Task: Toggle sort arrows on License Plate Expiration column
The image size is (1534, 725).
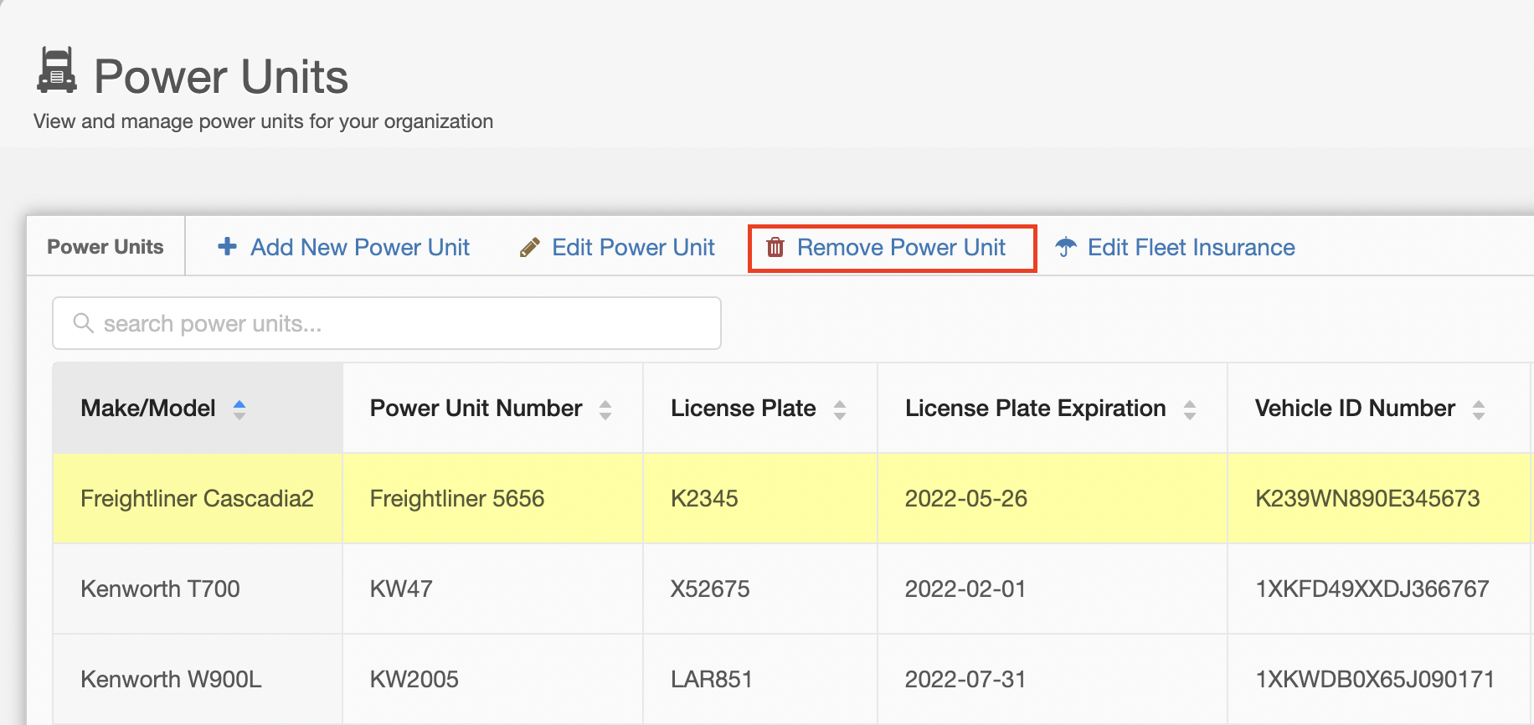Action: [1190, 409]
